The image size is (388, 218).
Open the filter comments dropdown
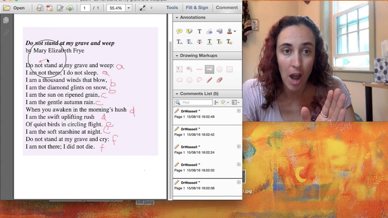(x=225, y=102)
